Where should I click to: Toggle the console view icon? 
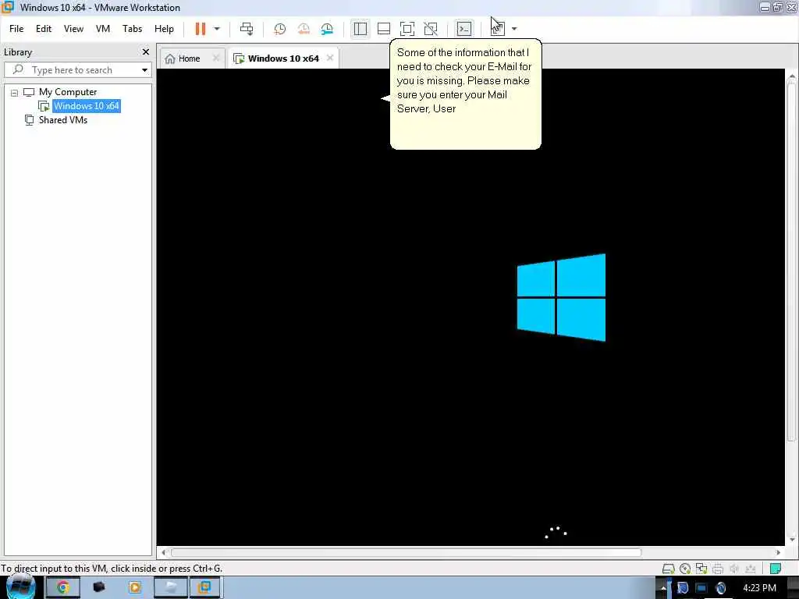[464, 29]
